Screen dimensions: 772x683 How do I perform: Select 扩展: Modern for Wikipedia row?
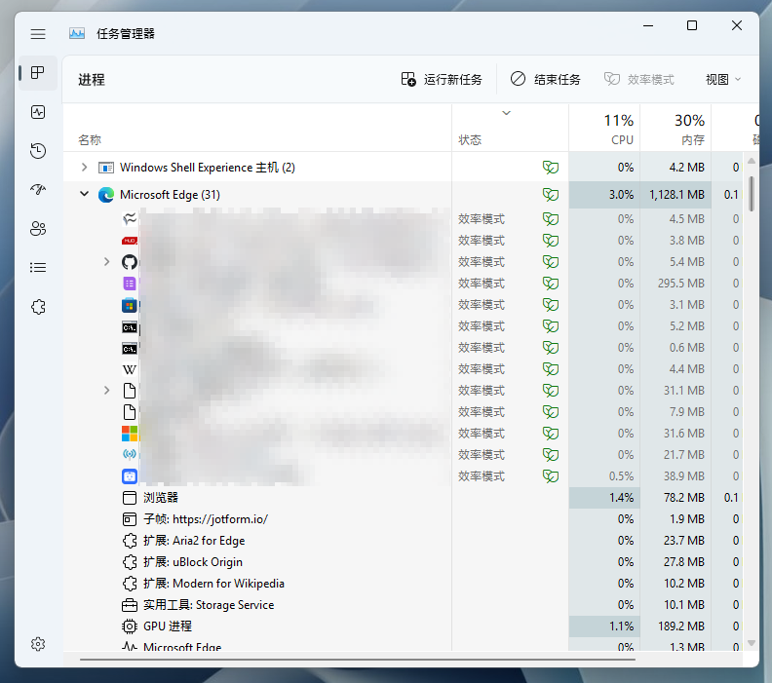coord(403,584)
